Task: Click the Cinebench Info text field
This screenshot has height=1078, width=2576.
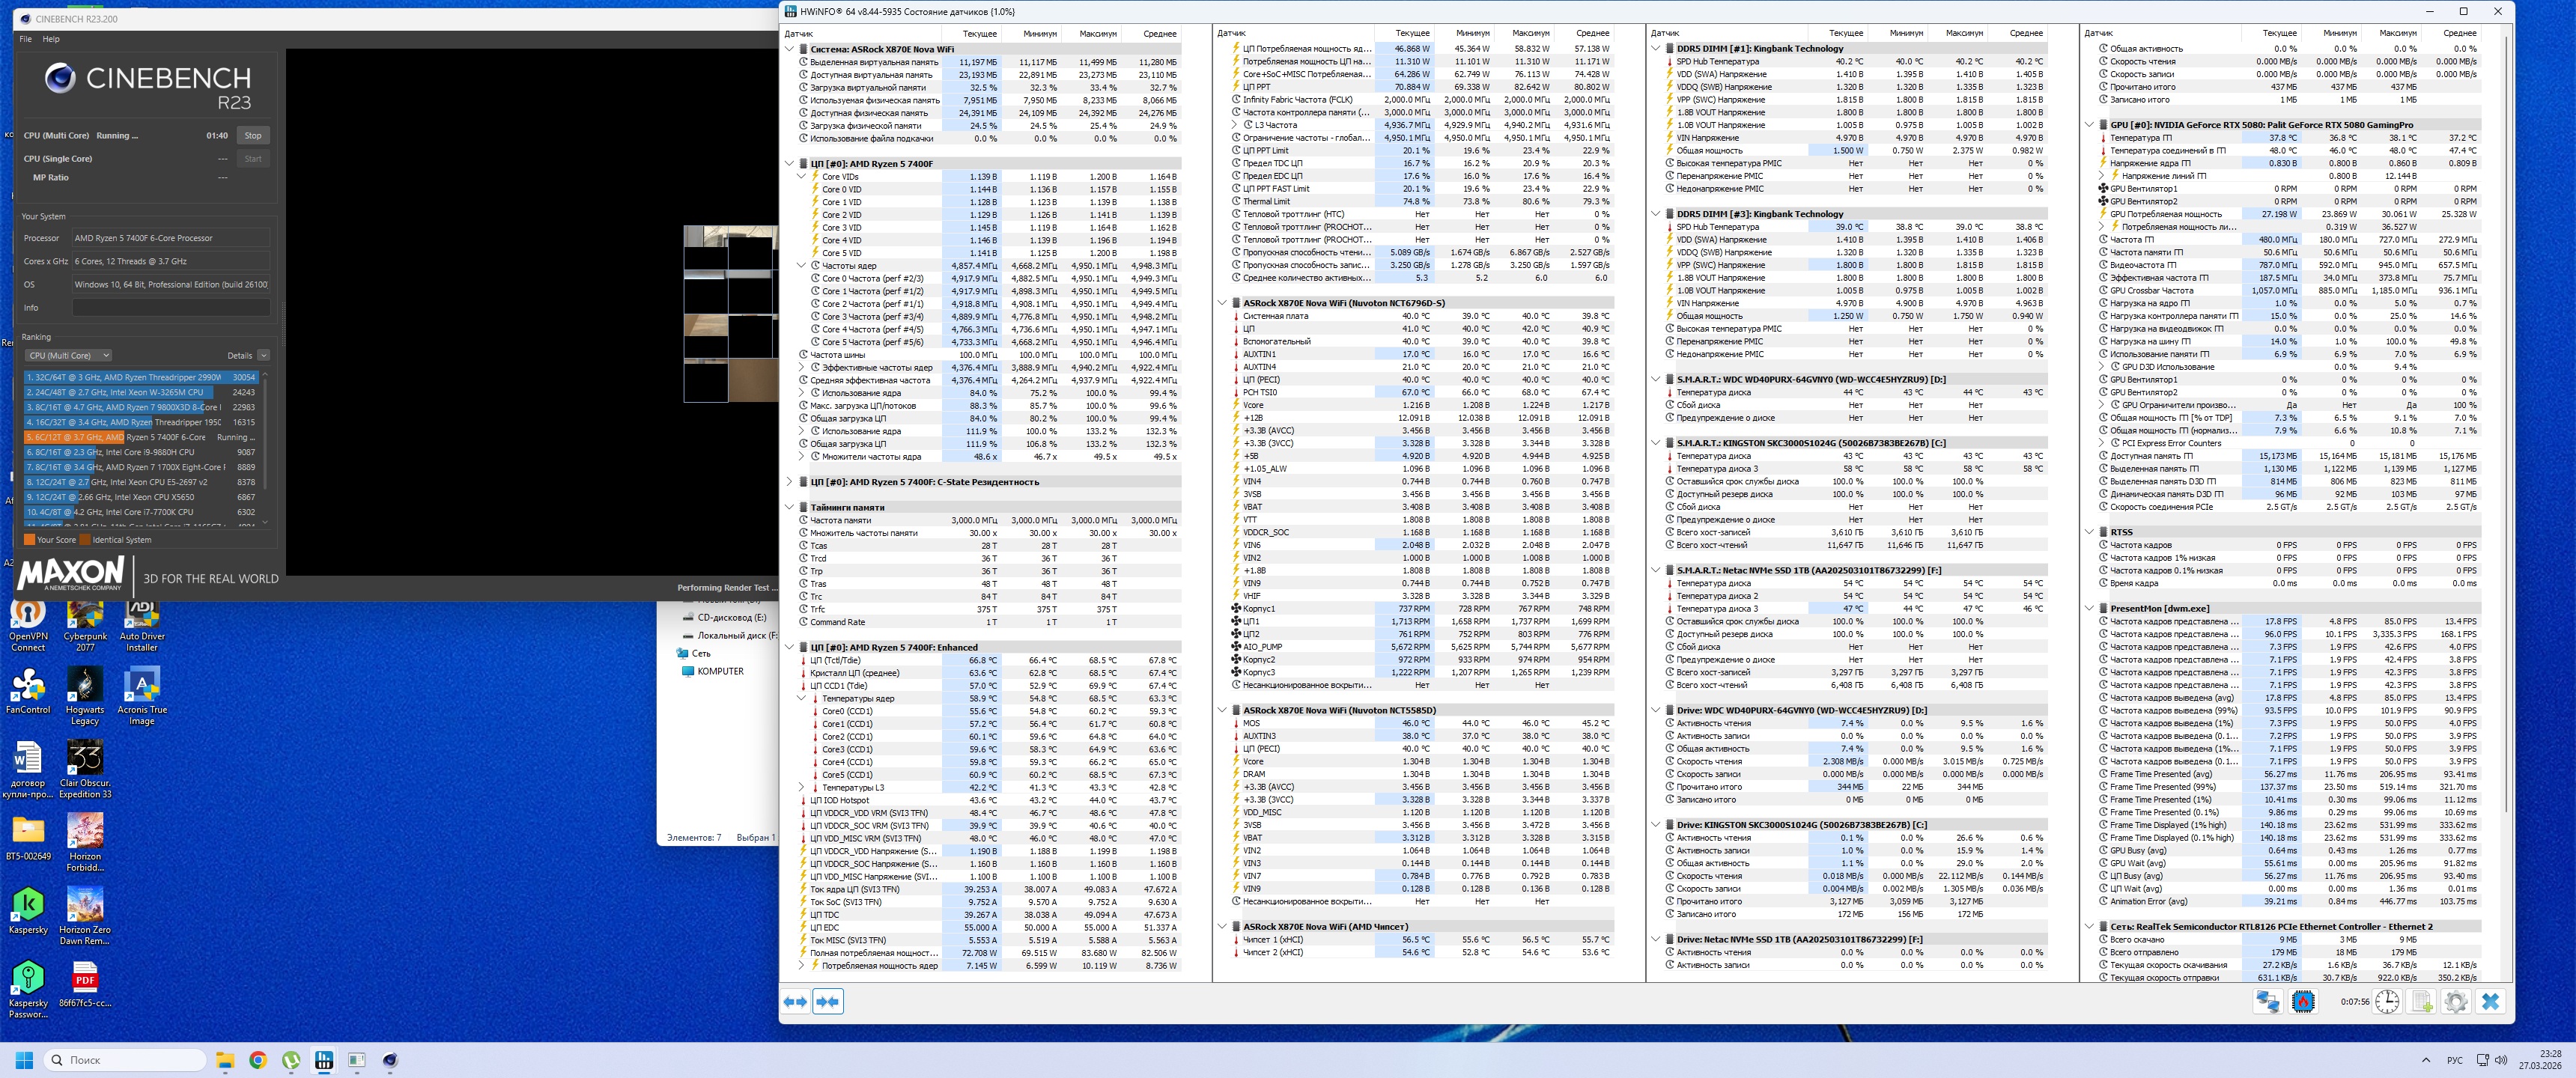Action: [x=170, y=308]
